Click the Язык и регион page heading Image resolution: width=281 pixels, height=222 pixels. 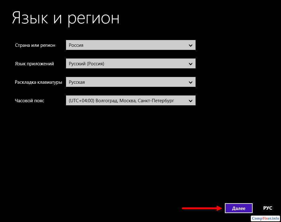click(66, 18)
